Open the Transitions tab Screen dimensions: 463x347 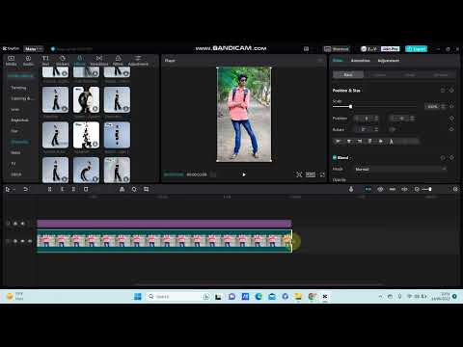click(99, 61)
